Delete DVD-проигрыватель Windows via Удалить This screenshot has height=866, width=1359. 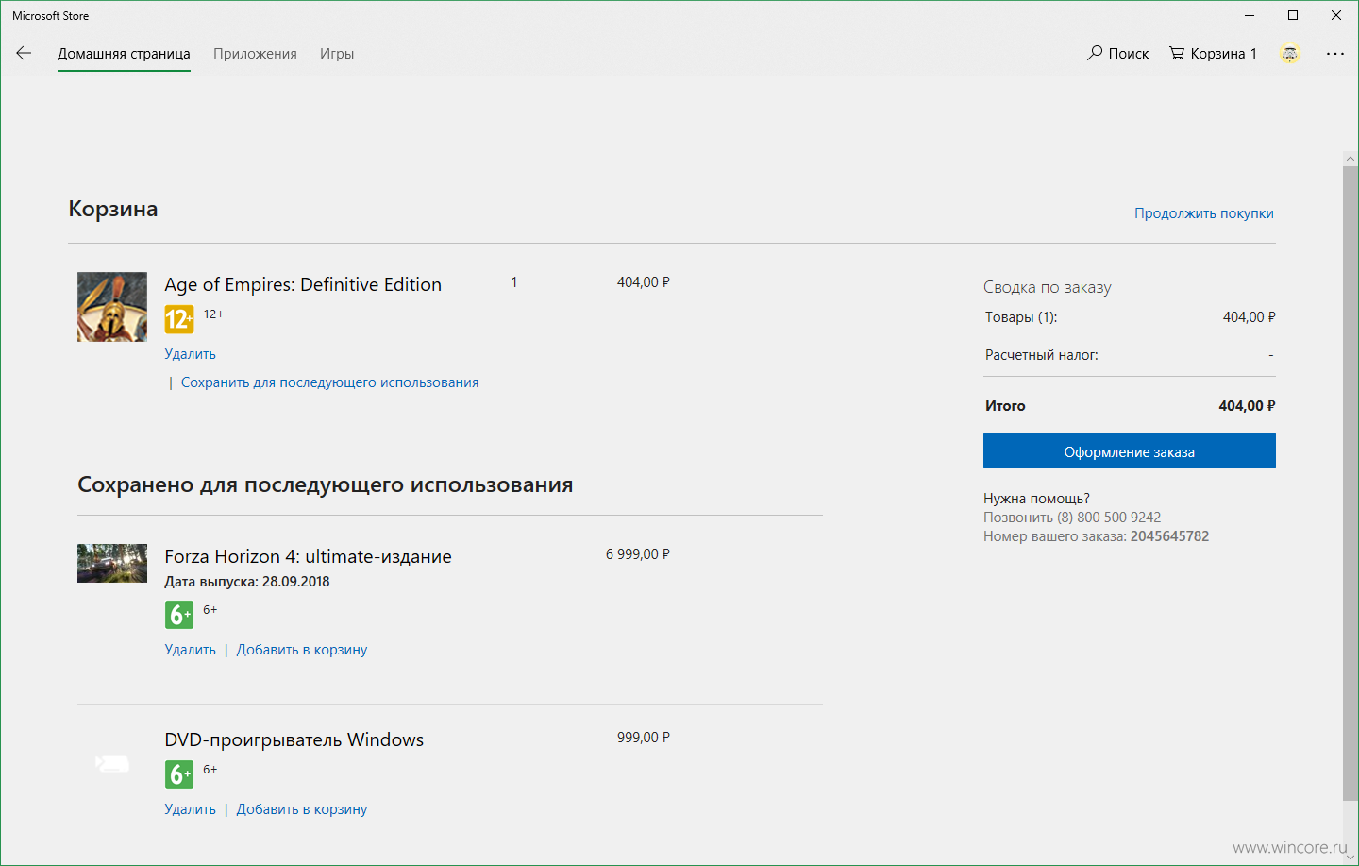tap(190, 809)
